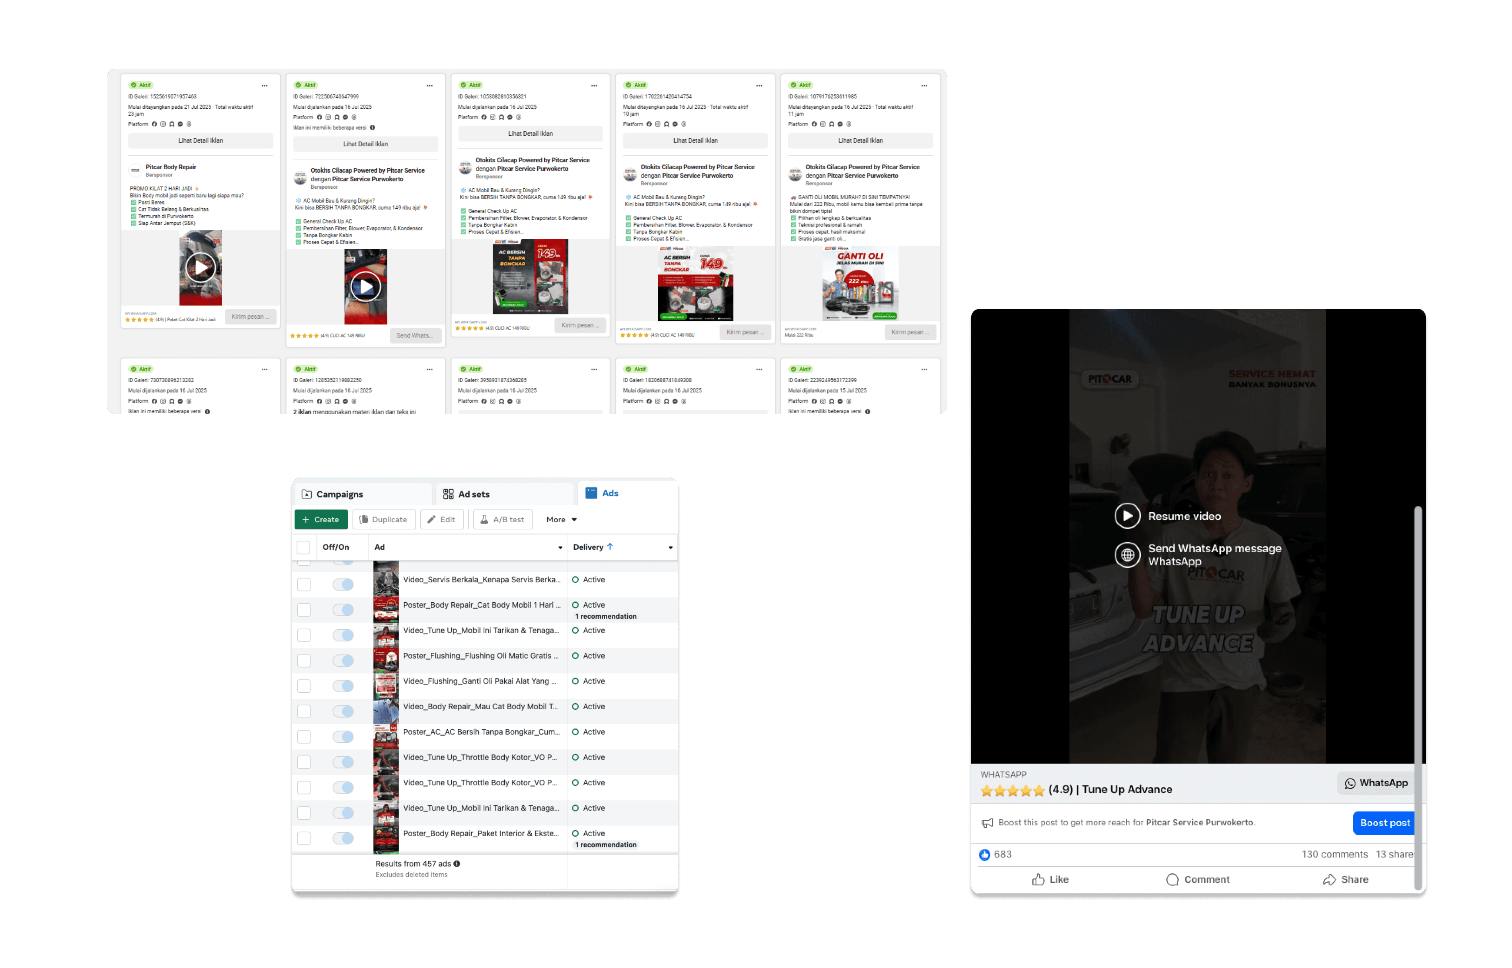Select checkbox for Poster_AC_AC Bersih Tanpa Bongkar
Viewport: 1512px width, 968px height.
tap(304, 736)
